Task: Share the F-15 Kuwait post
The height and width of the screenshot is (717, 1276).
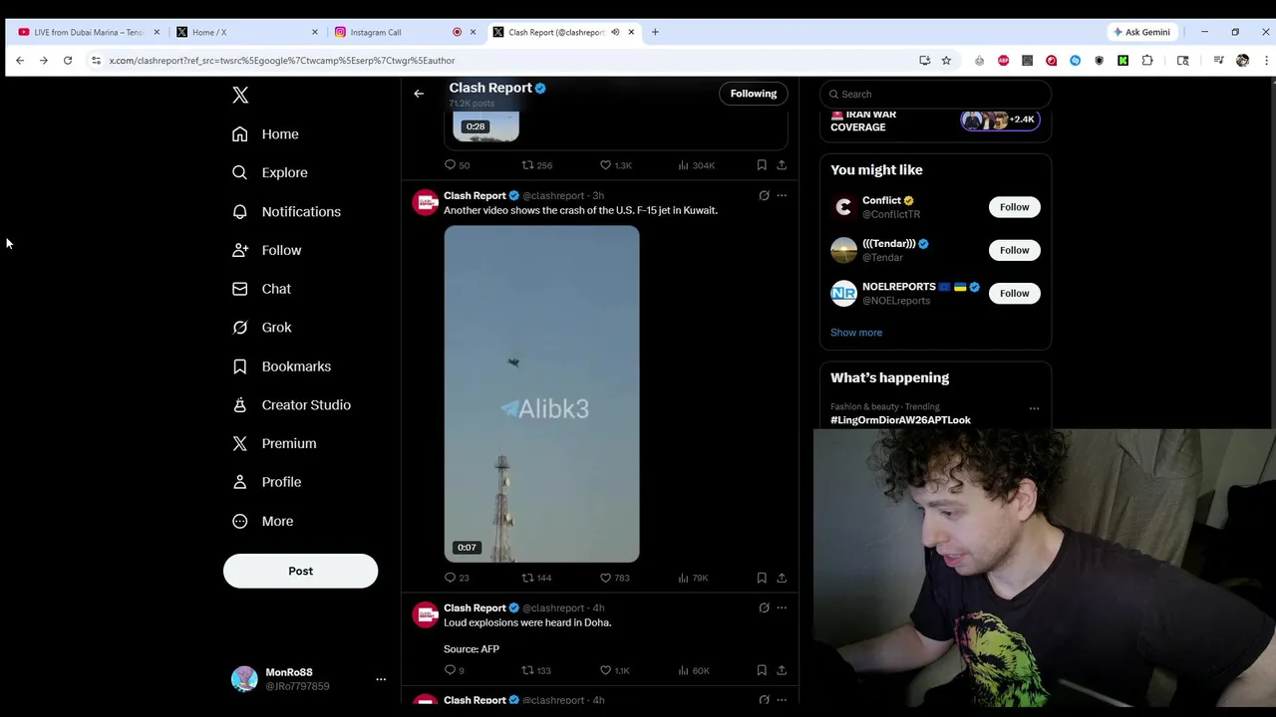Action: pos(782,578)
